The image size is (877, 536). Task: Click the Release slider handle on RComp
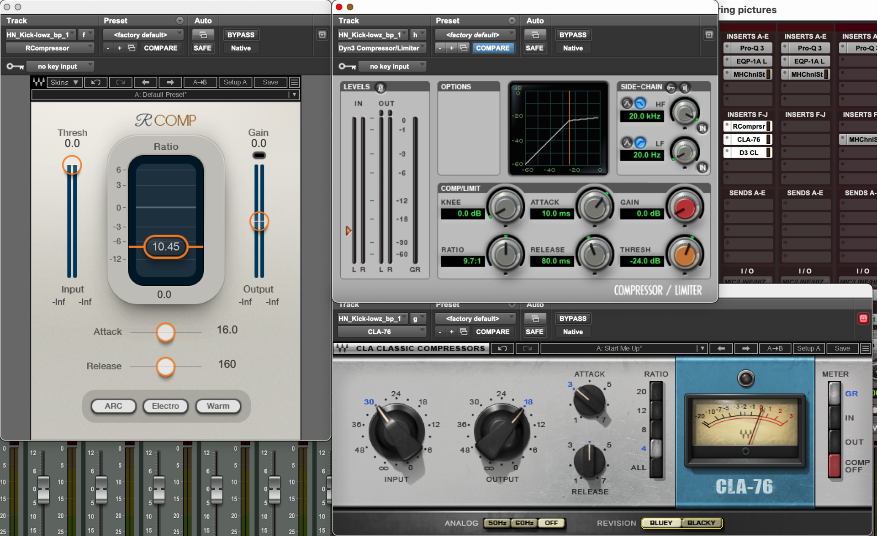point(165,368)
